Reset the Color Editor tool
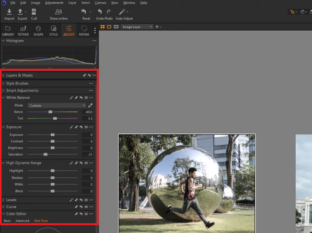The image size is (312, 233). point(81,214)
